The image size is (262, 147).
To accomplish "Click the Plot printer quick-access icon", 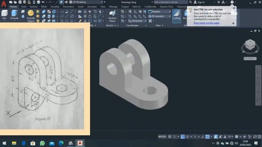I will pyautogui.click(x=38, y=2).
